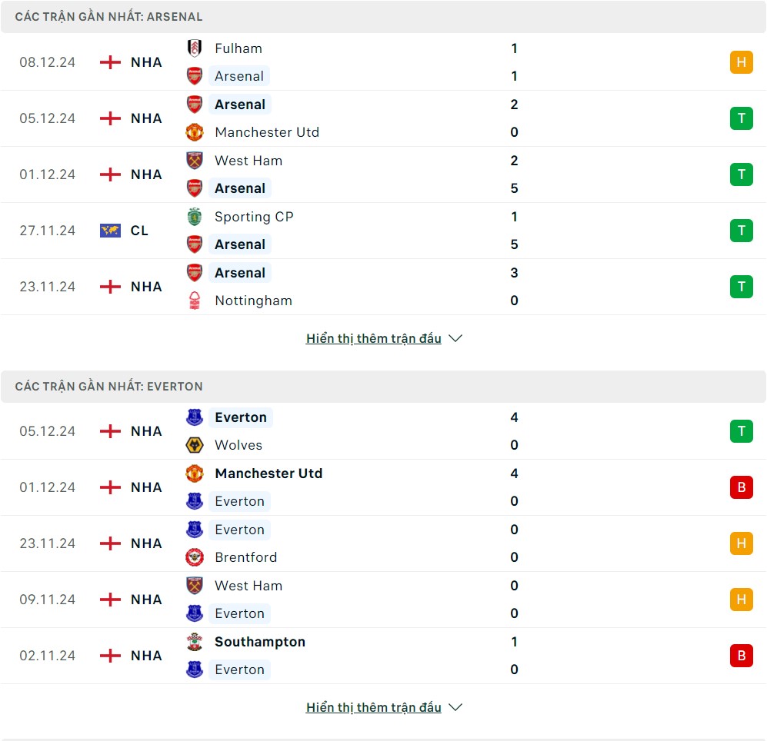This screenshot has height=741, width=767.
Task: Click the Fulham club crest icon
Action: click(195, 48)
